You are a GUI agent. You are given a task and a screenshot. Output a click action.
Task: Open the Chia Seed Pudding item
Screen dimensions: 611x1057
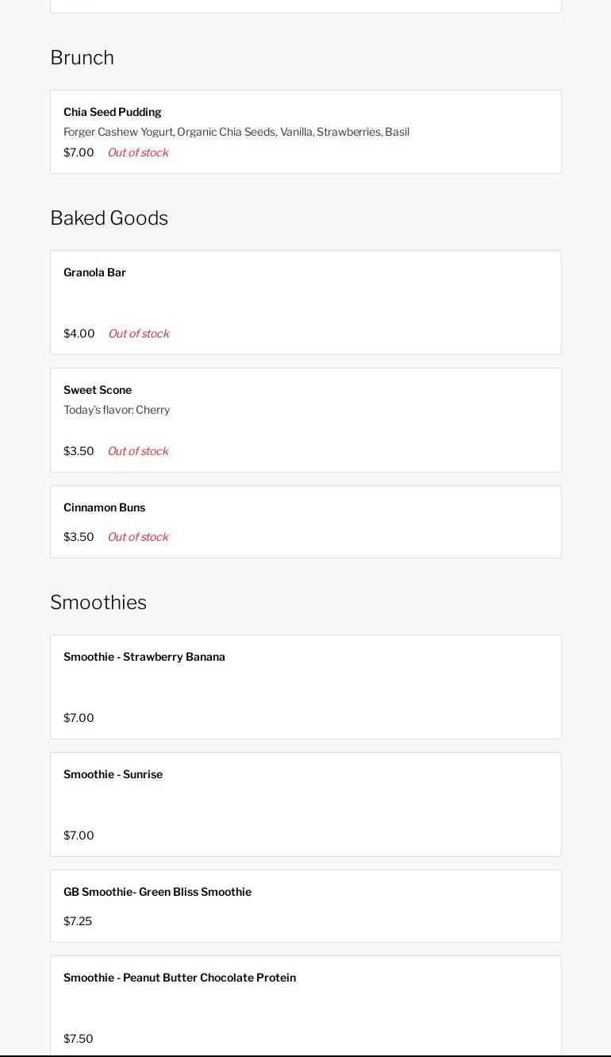(112, 112)
